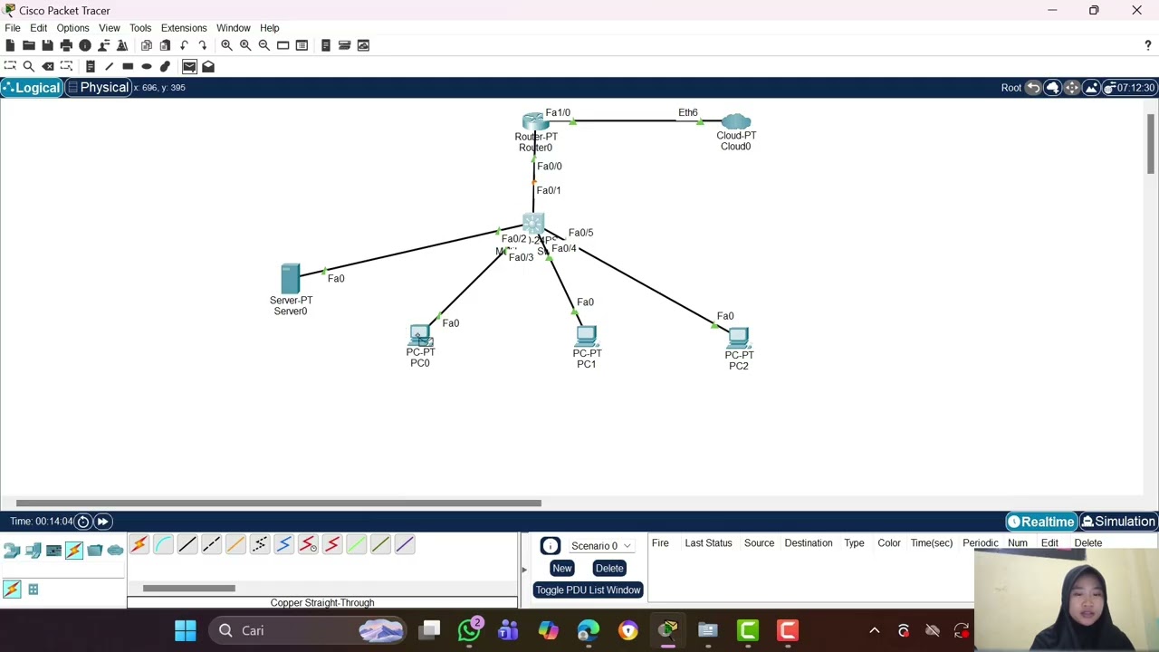Select the Delete tool in second toolbar

pyautogui.click(x=48, y=66)
